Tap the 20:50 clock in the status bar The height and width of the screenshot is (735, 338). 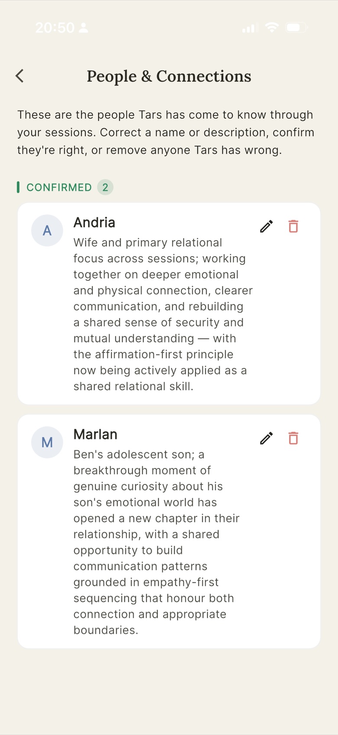click(55, 28)
